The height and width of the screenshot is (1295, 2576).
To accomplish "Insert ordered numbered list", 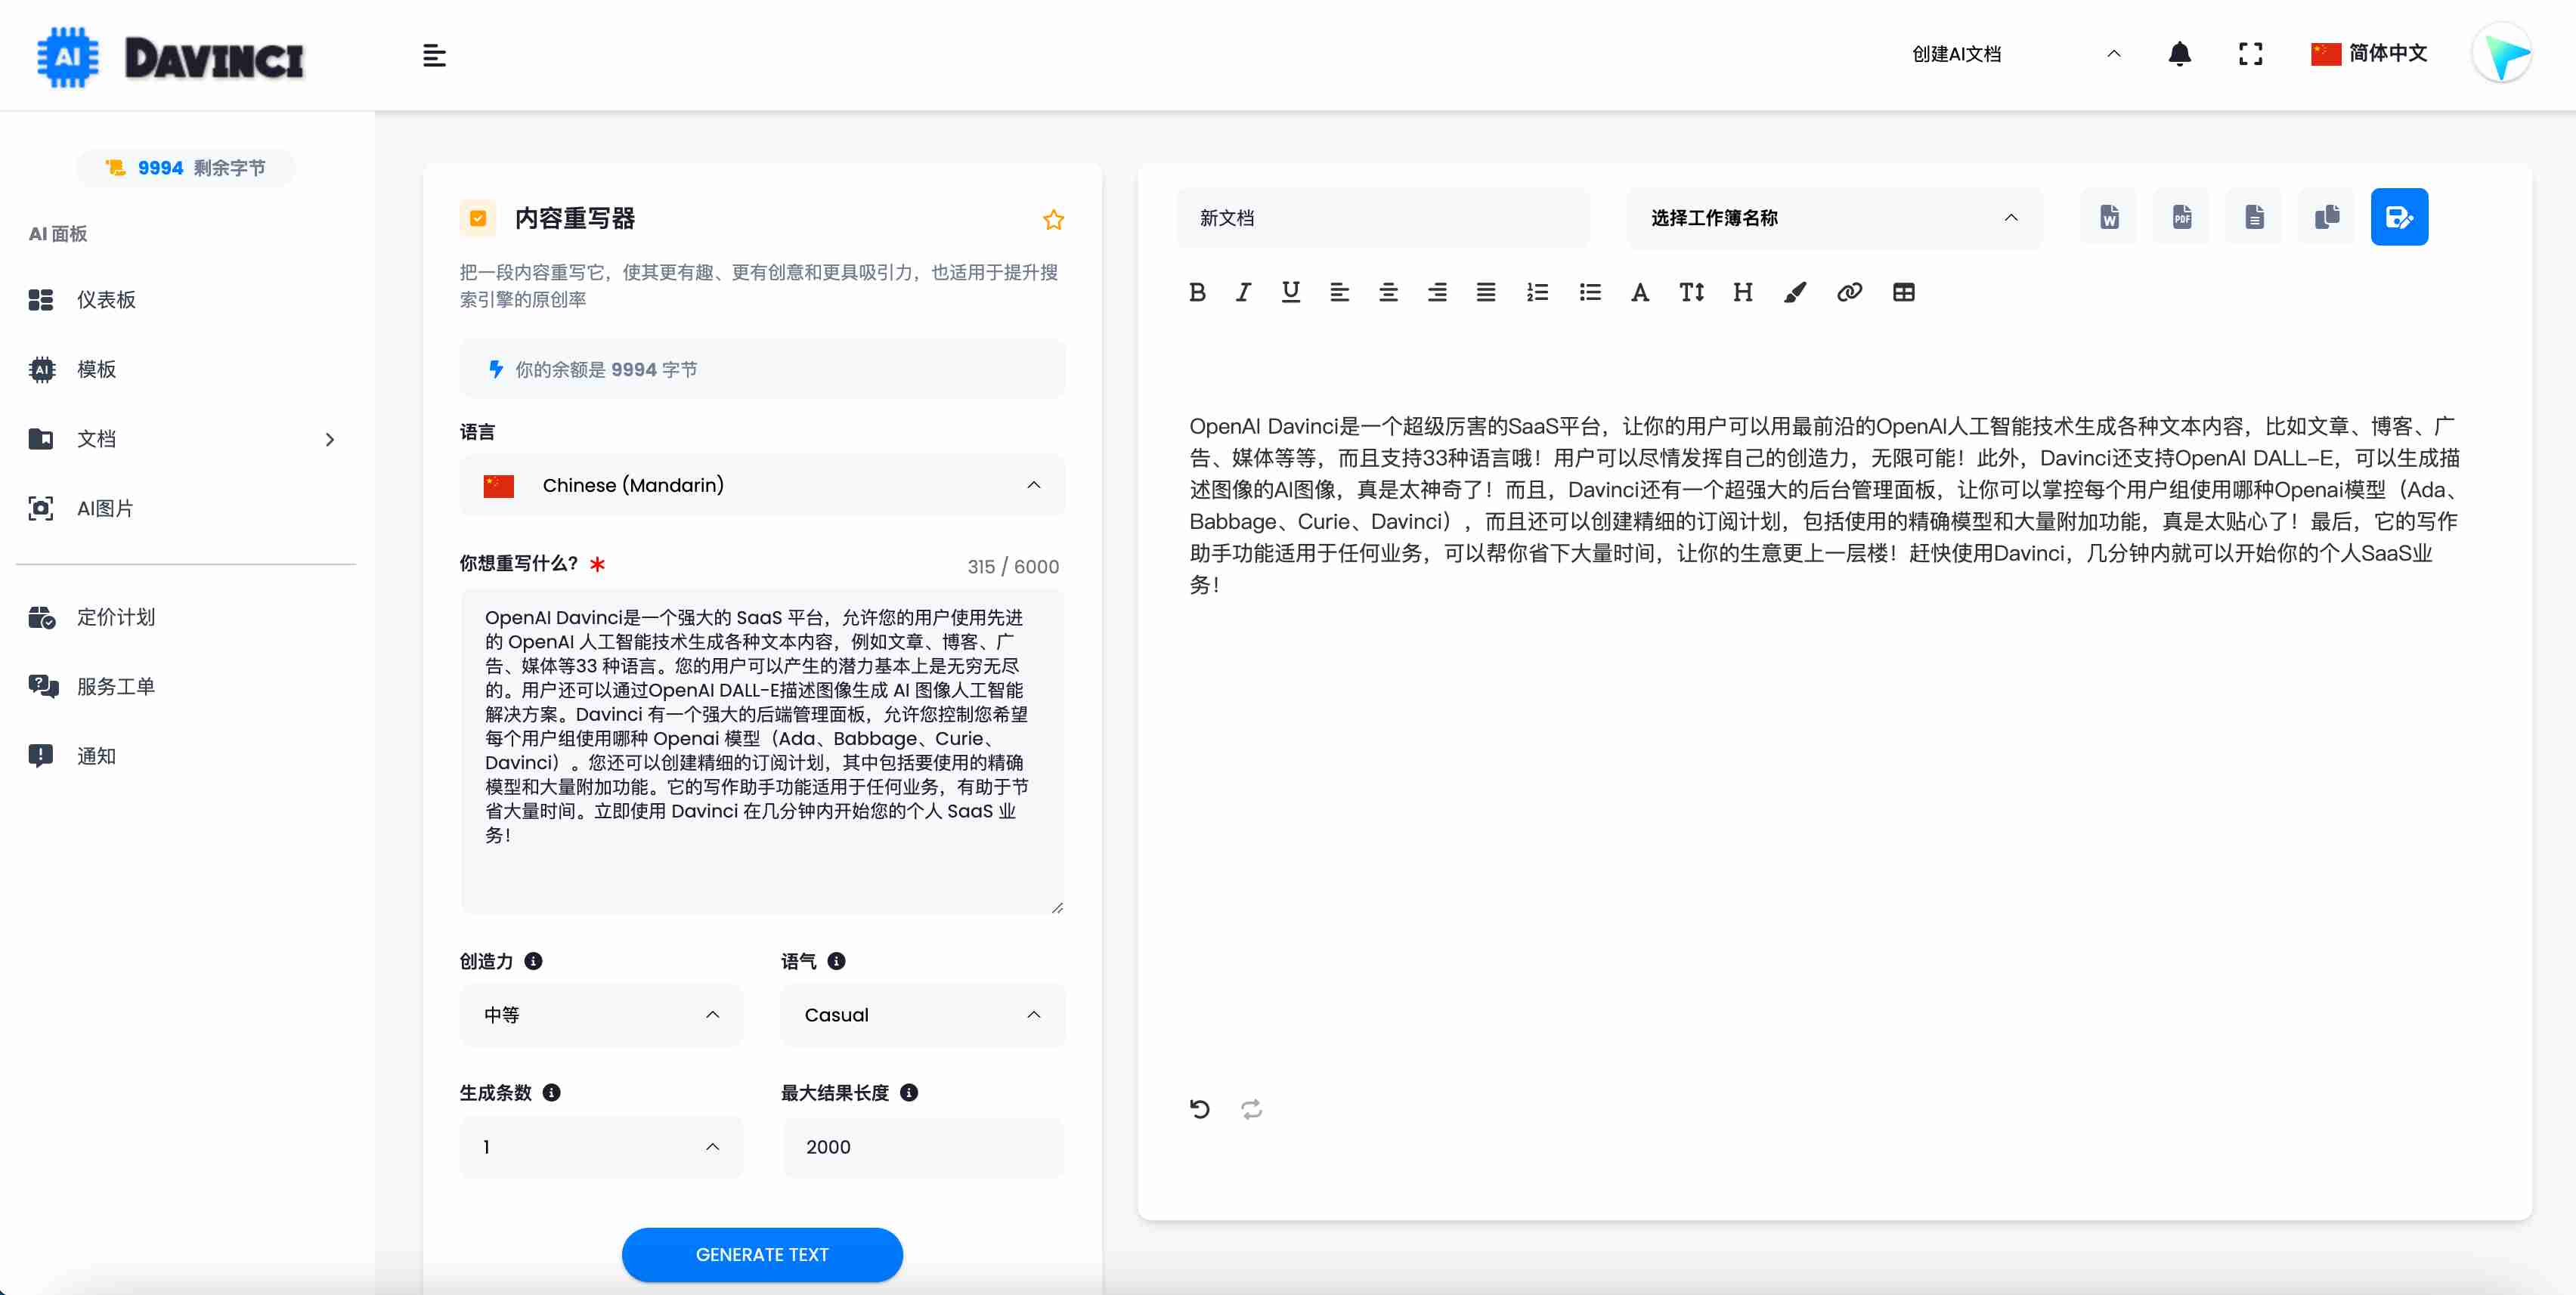I will 1538,292.
